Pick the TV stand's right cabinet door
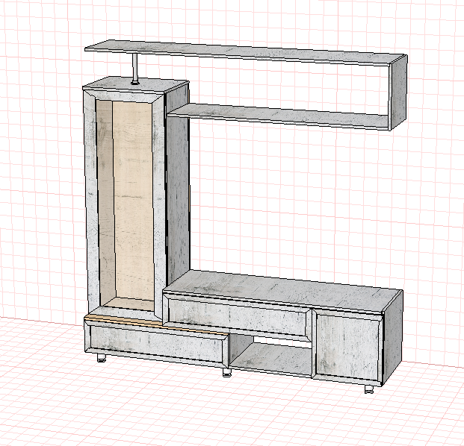 [347, 345]
